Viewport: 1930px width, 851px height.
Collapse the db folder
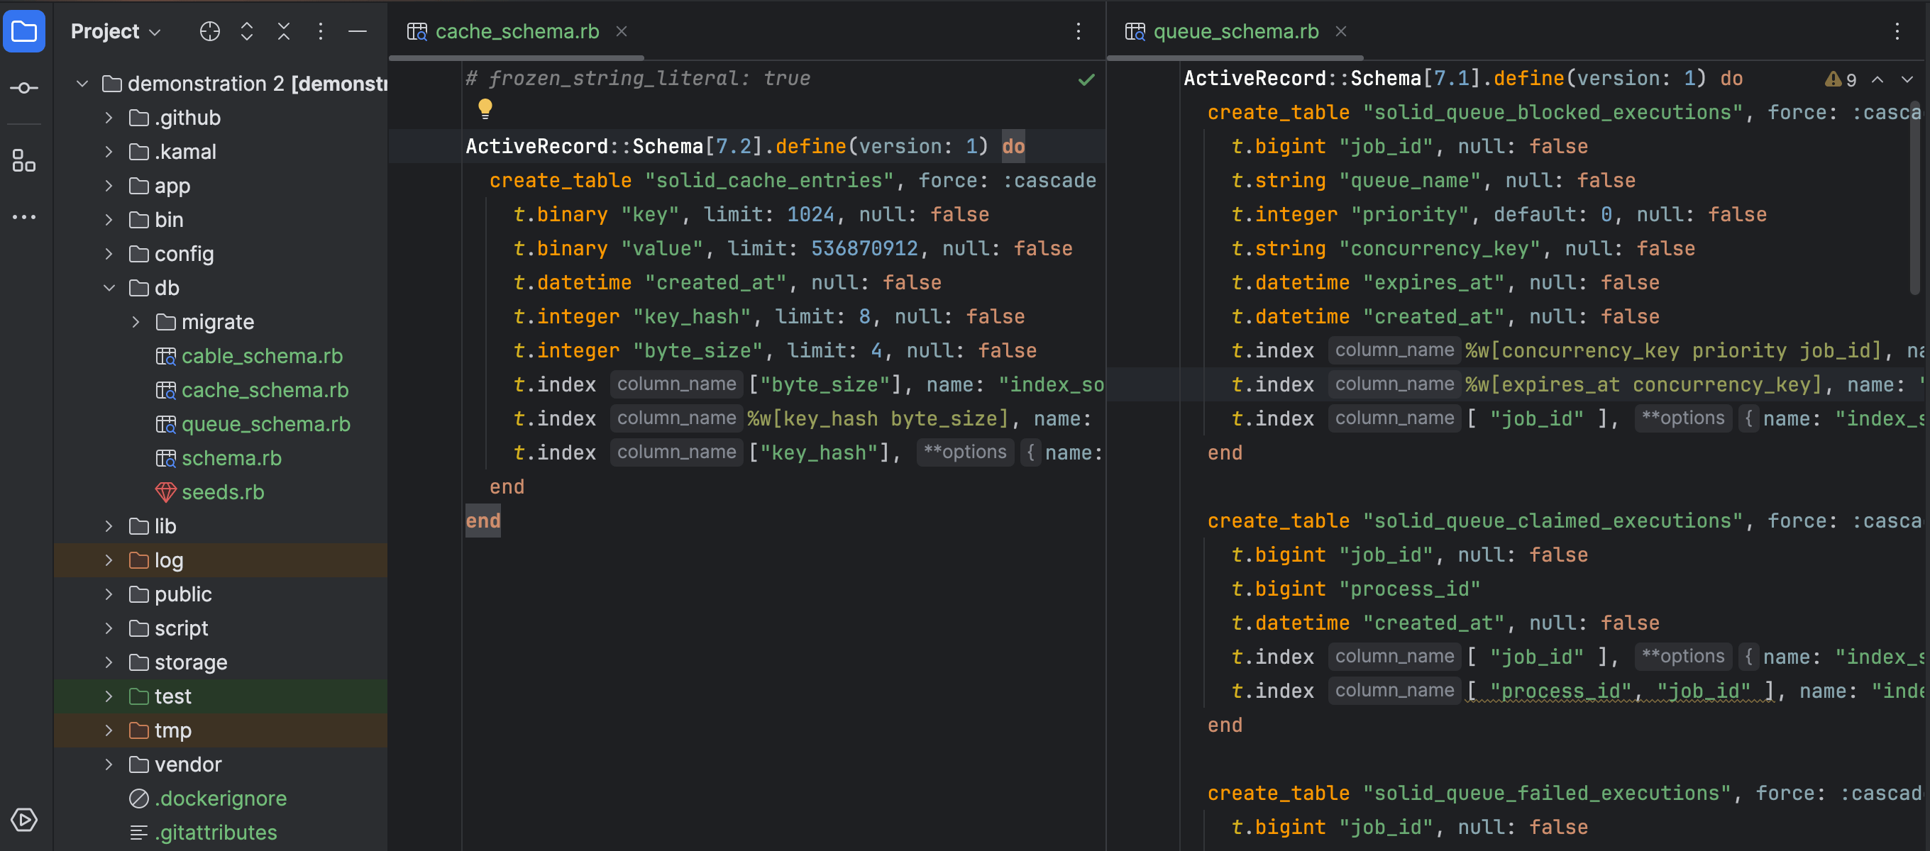point(109,288)
